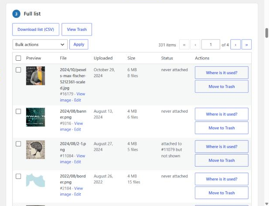Screen dimensions: 269x206
Task: Click the 331 items count text
Action: coord(167,45)
